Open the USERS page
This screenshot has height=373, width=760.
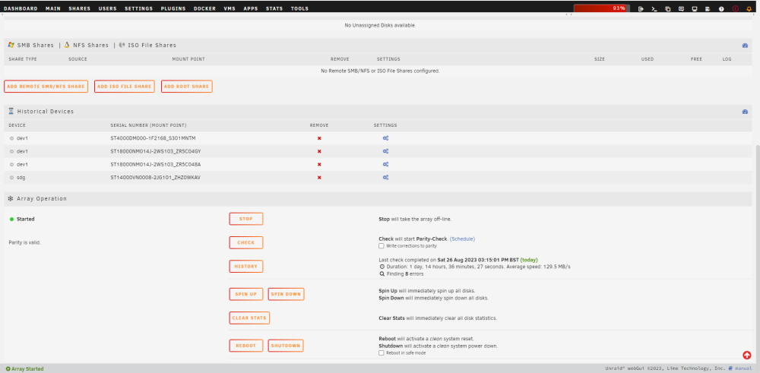coord(108,8)
